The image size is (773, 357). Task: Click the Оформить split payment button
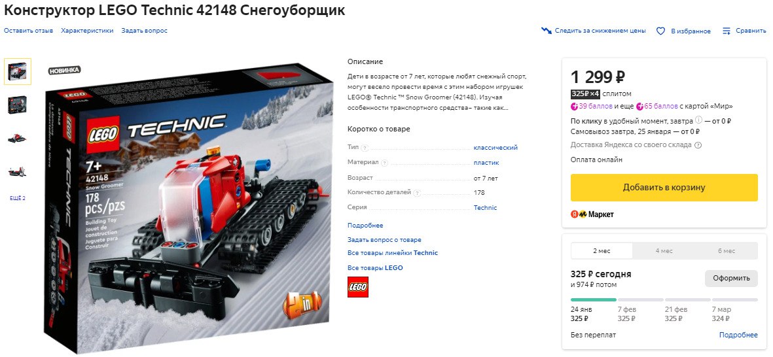731,279
